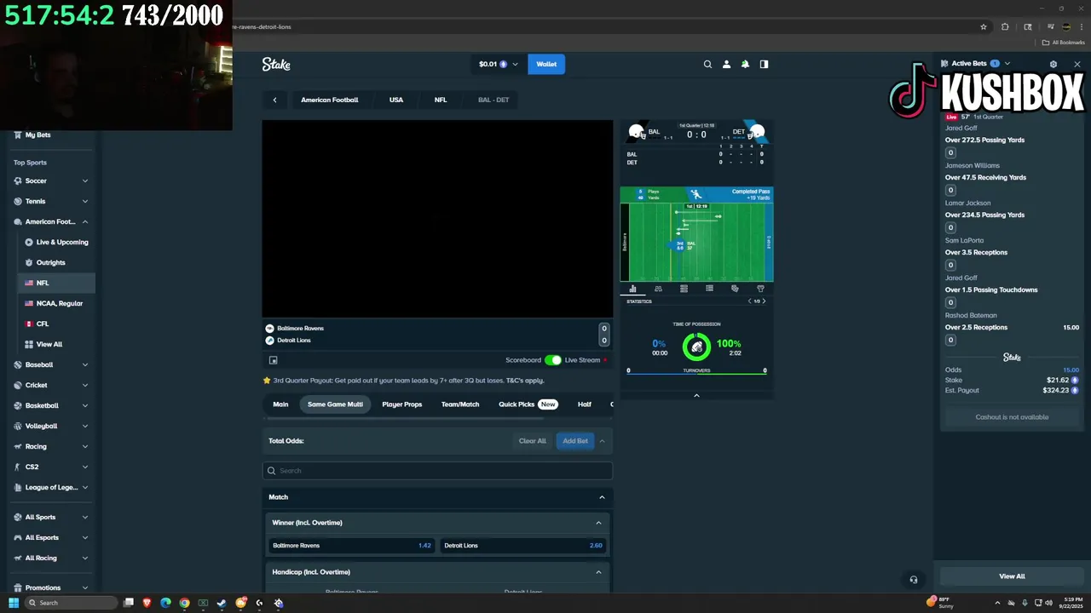Open the live support headset icon
The width and height of the screenshot is (1091, 613).
[913, 580]
